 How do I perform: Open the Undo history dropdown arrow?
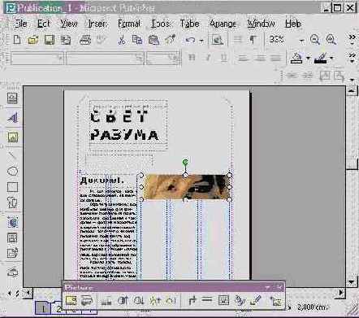(201, 41)
